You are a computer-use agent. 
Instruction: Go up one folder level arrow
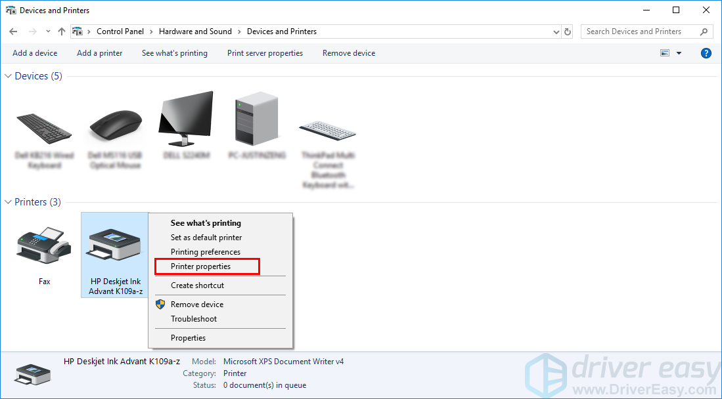click(62, 31)
